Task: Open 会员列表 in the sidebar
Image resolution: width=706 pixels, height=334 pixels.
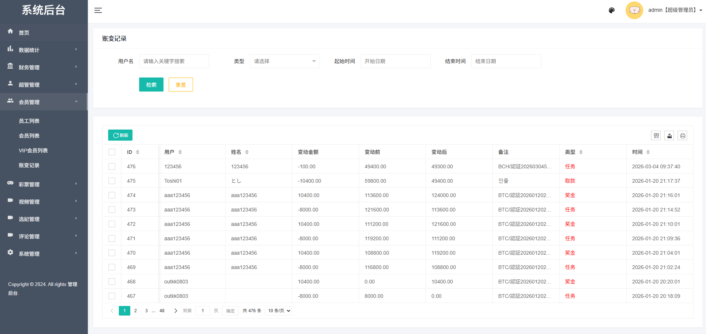Action: pos(29,136)
